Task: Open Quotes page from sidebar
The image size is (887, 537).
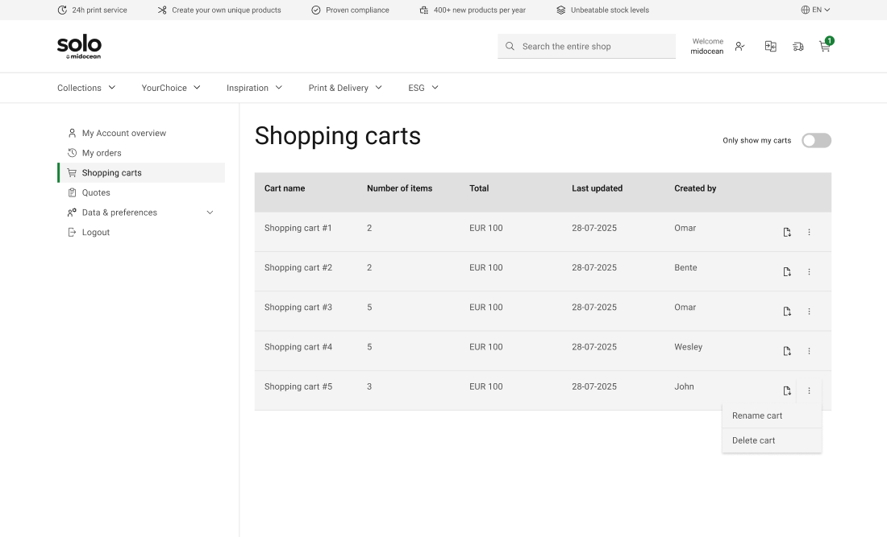Action: pyautogui.click(x=96, y=193)
